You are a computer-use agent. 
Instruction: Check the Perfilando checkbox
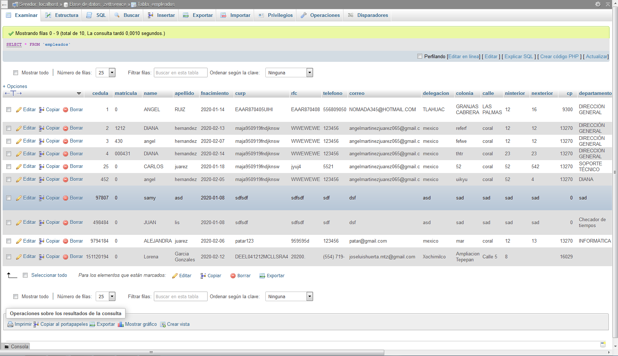[x=420, y=56]
